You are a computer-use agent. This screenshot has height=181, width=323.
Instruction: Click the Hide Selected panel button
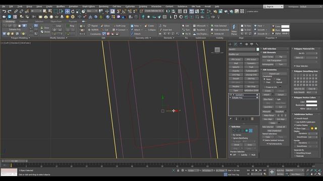click(x=267, y=127)
